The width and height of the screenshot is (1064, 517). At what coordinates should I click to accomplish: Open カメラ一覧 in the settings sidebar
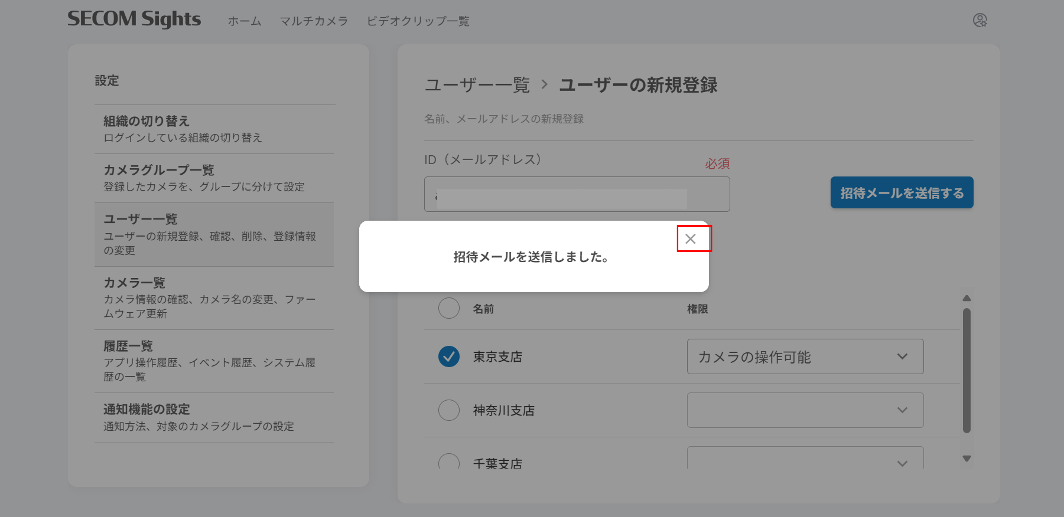coord(214,298)
